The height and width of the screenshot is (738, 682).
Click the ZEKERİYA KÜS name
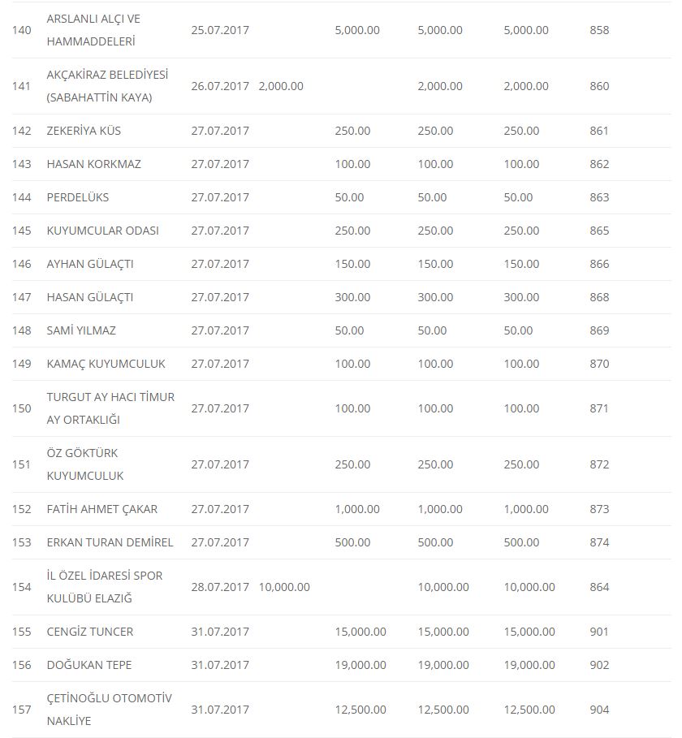click(84, 131)
